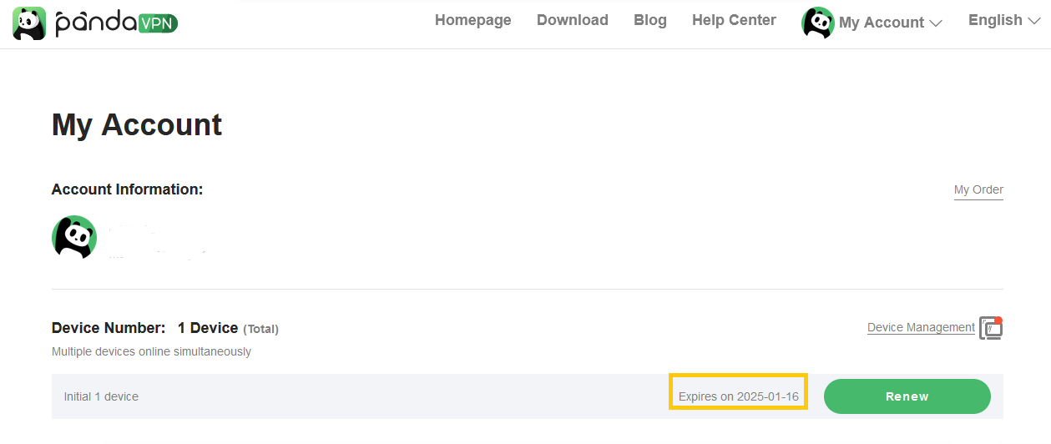The image size is (1051, 444).
Task: Visit the Blog from top navigation
Action: (649, 20)
